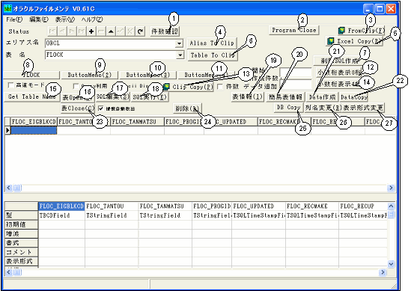Jump to last record in navigator

pos(82,31)
